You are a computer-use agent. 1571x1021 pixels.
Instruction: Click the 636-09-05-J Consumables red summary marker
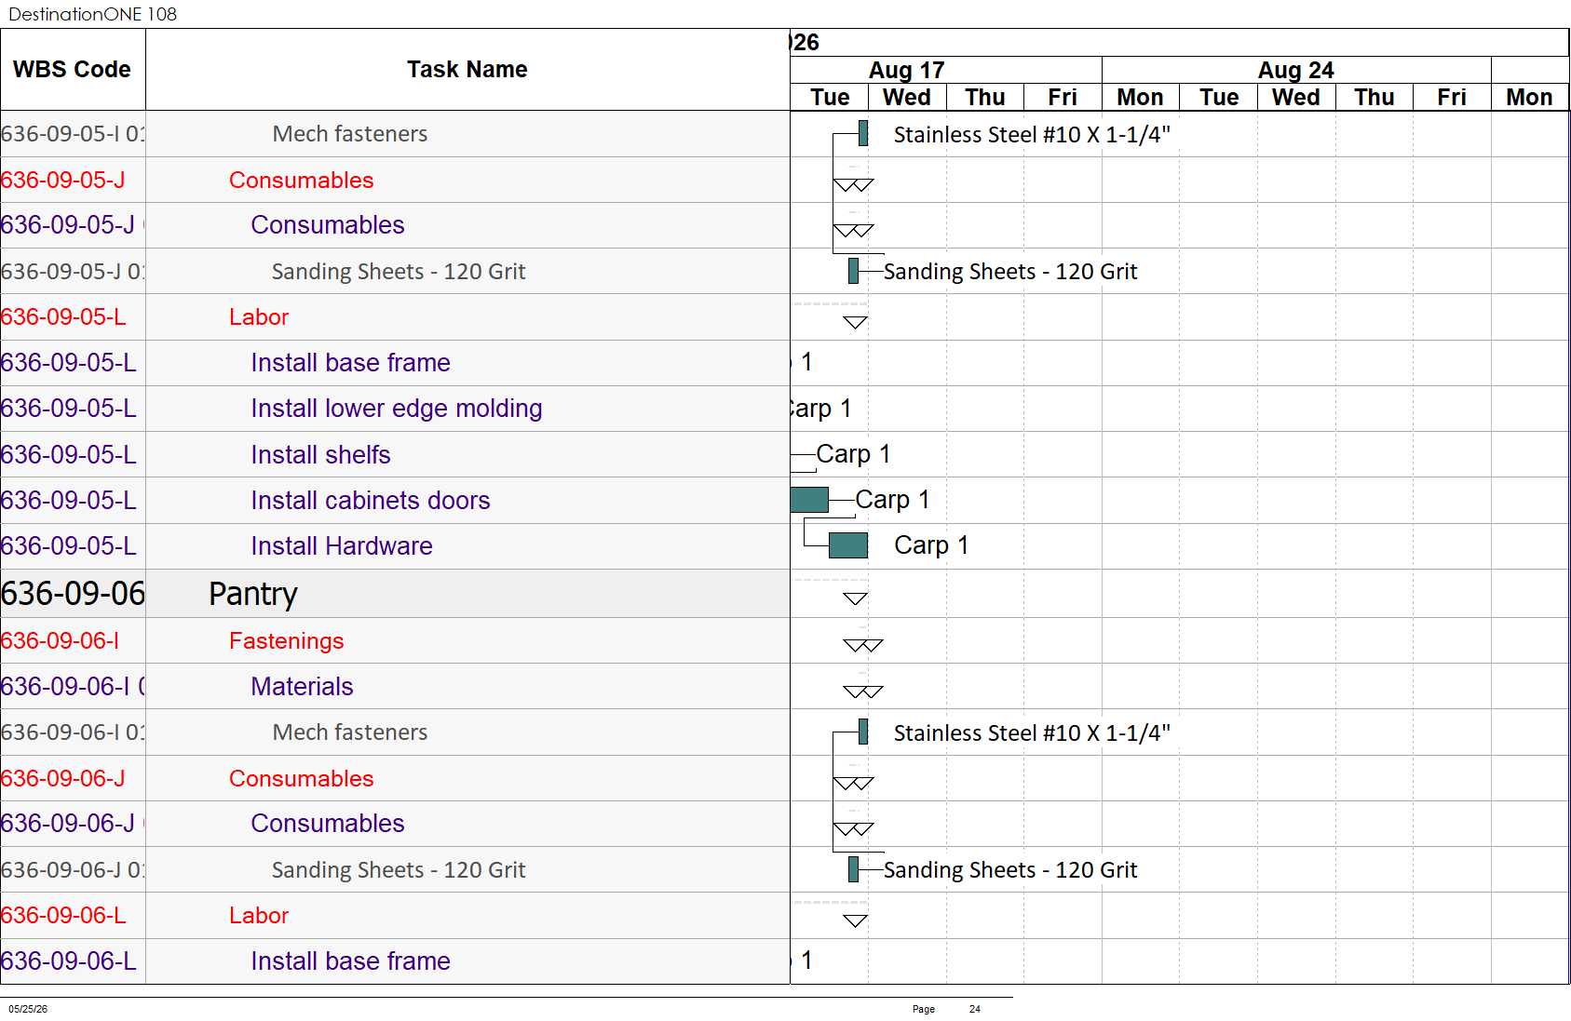[853, 184]
